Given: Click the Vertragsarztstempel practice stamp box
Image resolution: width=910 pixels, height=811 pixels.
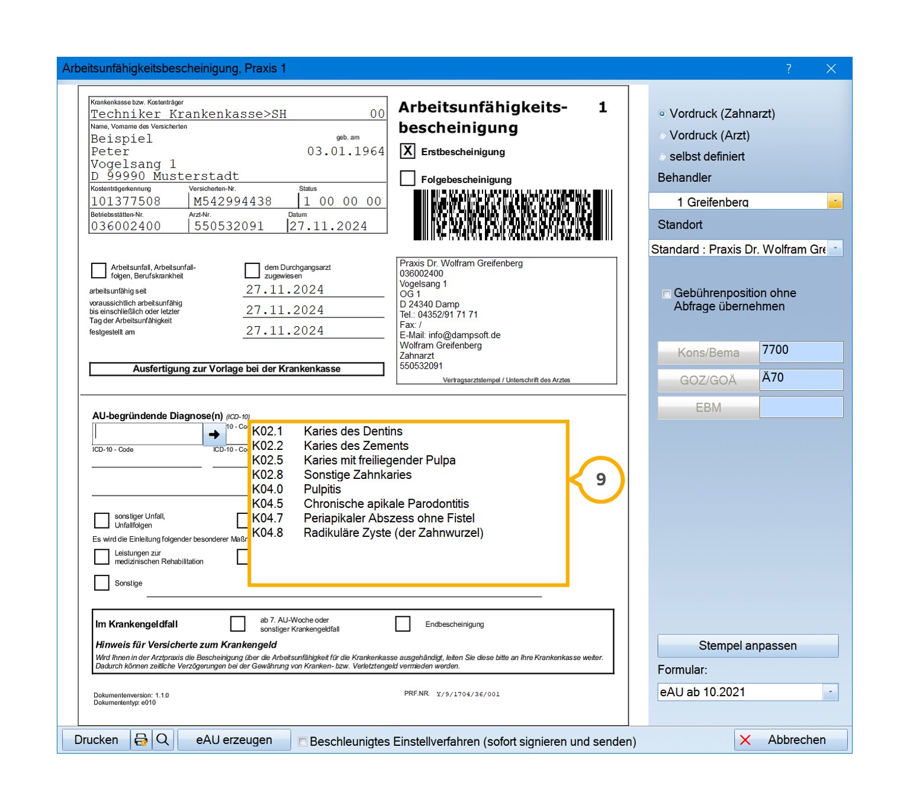Looking at the screenshot, I should (507, 321).
